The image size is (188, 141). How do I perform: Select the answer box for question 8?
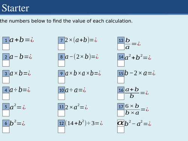pos(61,63)
